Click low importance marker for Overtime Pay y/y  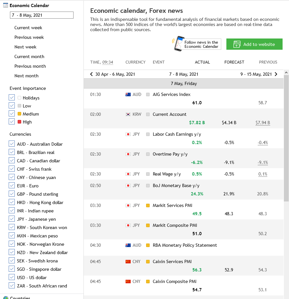[x=148, y=154]
